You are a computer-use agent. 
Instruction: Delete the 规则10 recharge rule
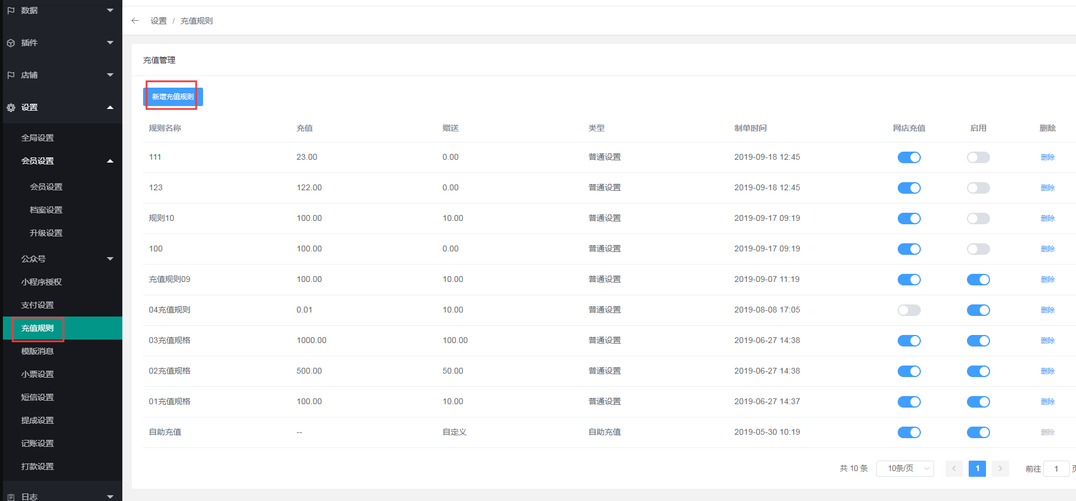pos(1047,219)
